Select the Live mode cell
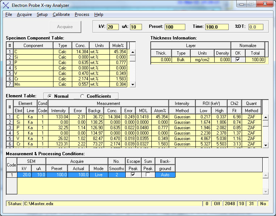The height and width of the screenshot is (216, 276). pos(99,175)
